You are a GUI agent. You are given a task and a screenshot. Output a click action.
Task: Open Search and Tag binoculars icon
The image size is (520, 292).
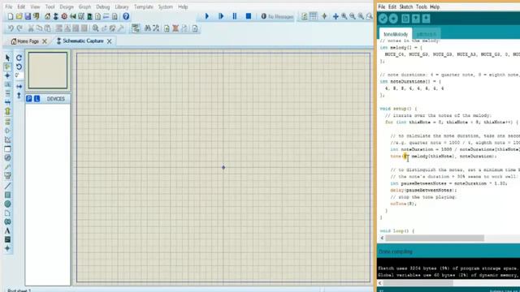[x=147, y=28]
